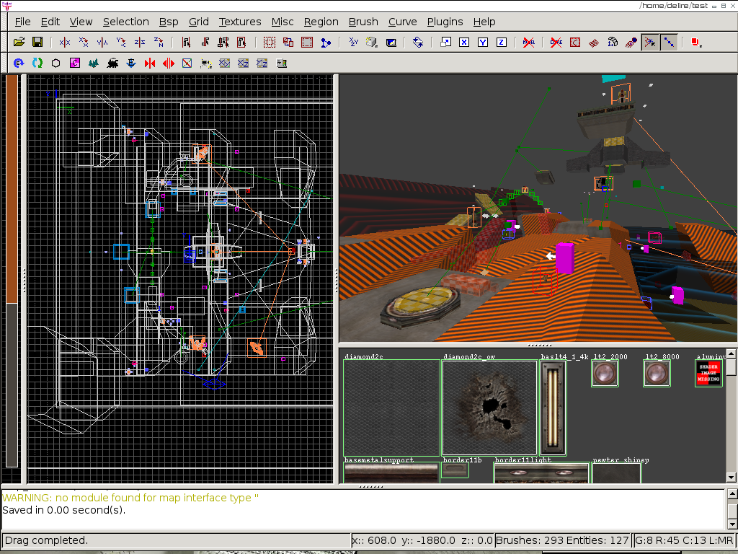The height and width of the screenshot is (554, 738).
Task: Toggle the crossed-out Curve selection button
Action: (x=556, y=43)
